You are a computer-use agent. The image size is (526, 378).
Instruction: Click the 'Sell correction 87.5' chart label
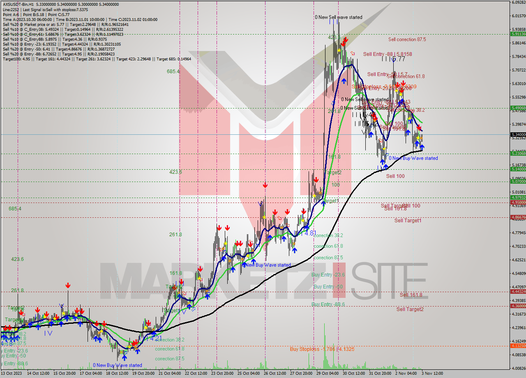click(407, 39)
